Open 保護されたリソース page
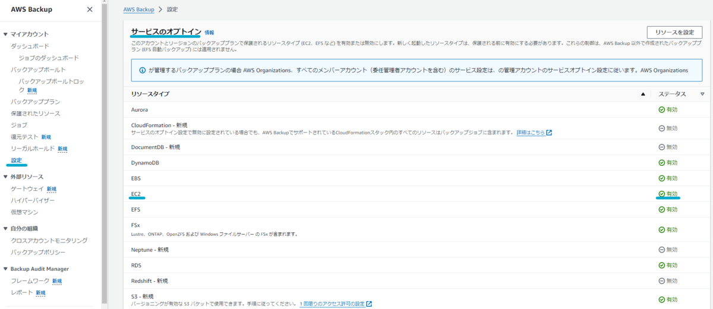This screenshot has width=713, height=309. point(36,113)
